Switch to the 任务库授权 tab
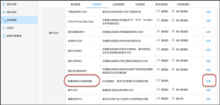The image size is (220, 105). (183, 4)
